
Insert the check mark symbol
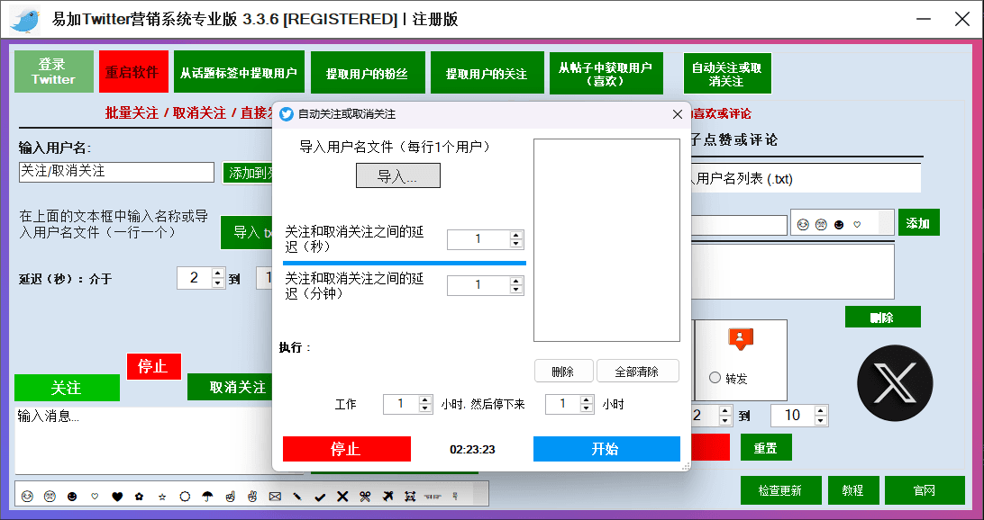[320, 497]
